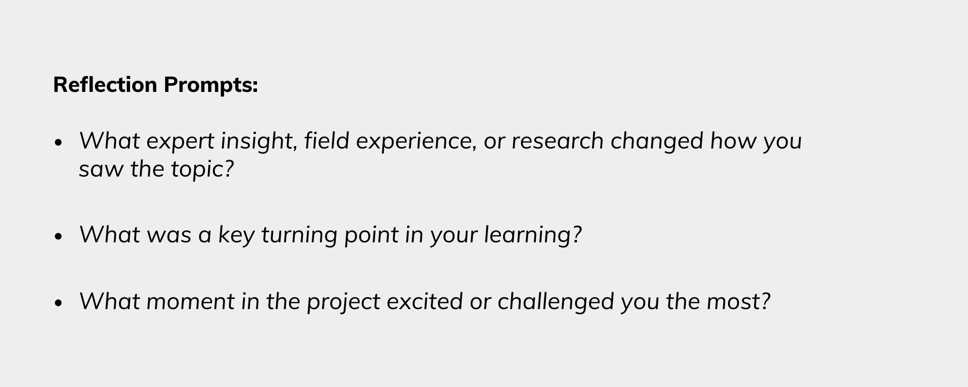
Task: Click the line 'saw the topic?'
Action: click(x=156, y=169)
